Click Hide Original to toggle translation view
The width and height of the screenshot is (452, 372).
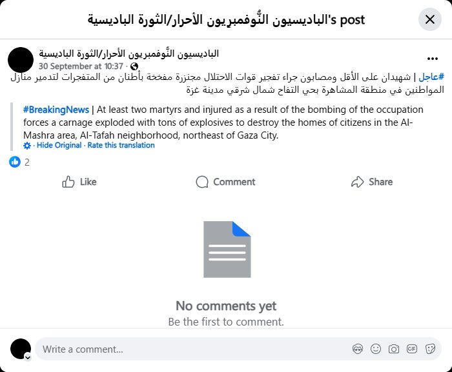(59, 146)
